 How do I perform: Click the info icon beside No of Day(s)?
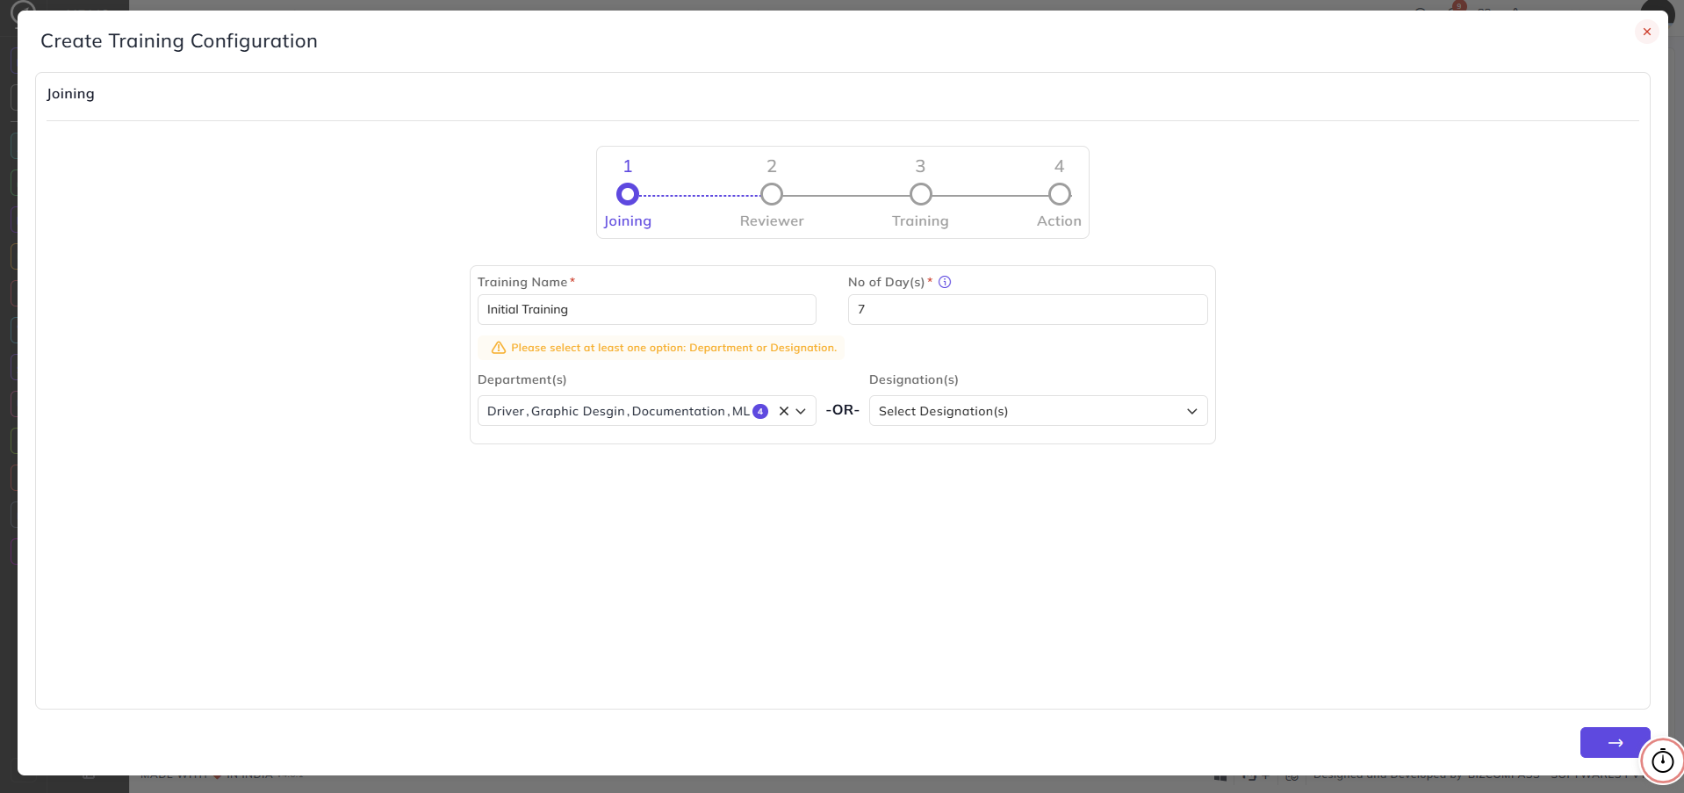click(945, 282)
